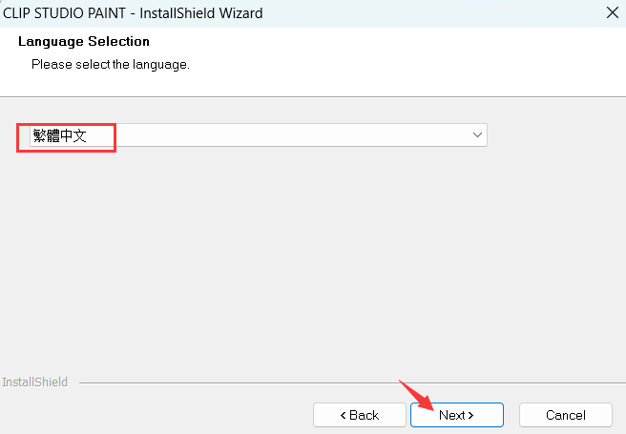
Task: Click the "Please select the language." instruction
Action: tap(111, 65)
